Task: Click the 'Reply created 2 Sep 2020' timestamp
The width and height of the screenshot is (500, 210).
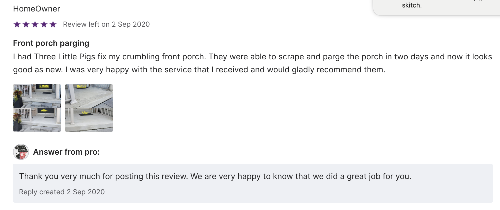Action: pos(62,192)
